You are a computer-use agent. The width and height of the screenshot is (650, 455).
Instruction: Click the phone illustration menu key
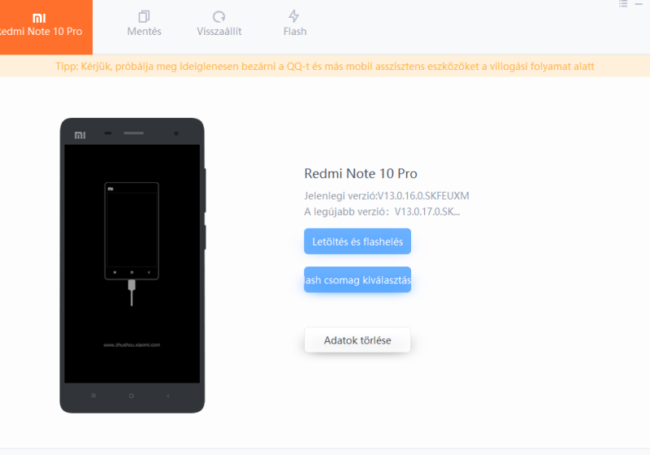(93, 396)
